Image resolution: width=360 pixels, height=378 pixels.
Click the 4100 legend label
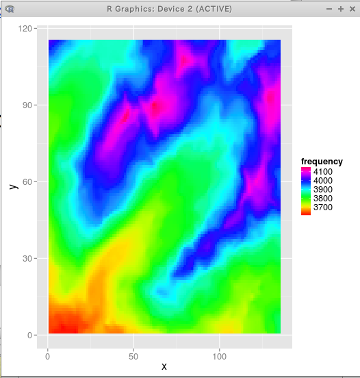(x=323, y=172)
